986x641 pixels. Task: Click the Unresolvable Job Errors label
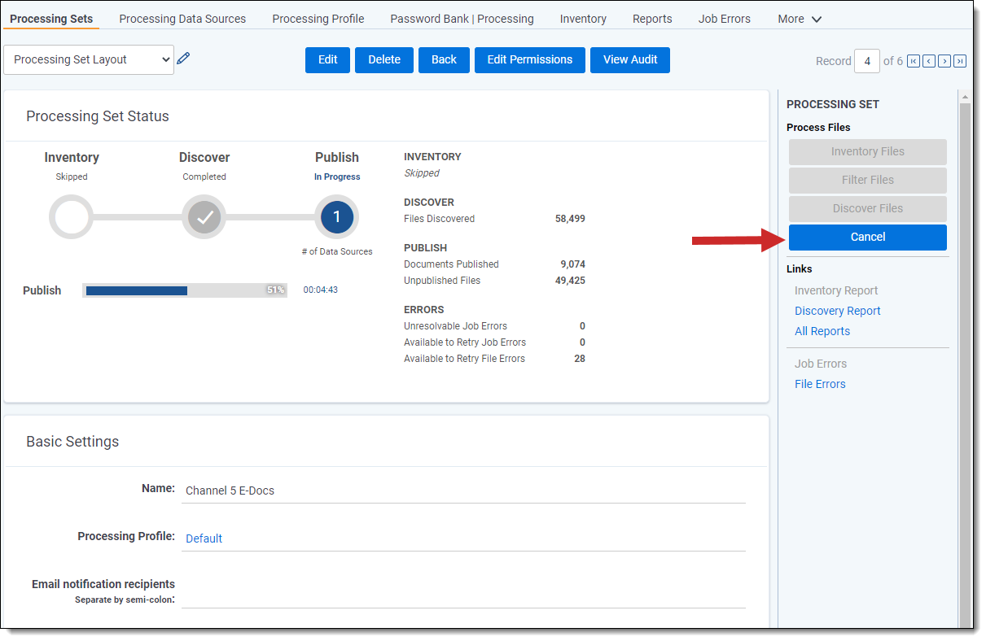455,326
